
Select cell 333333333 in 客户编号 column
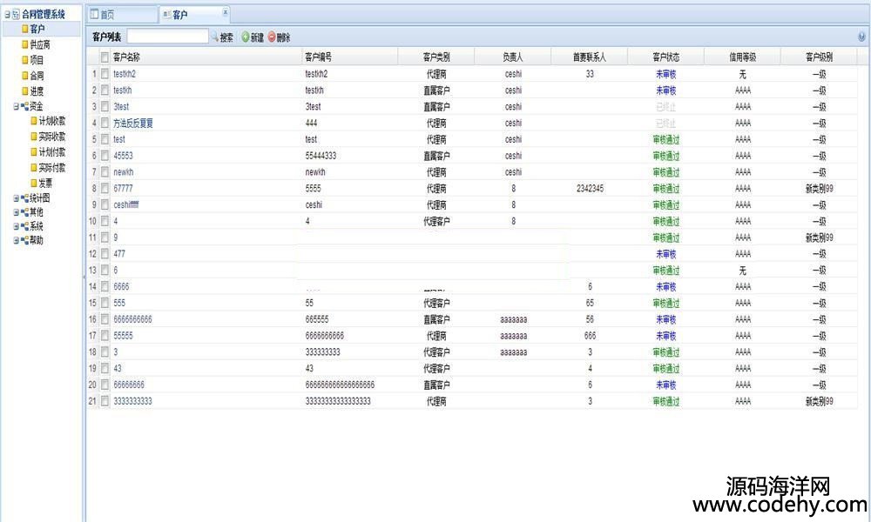pyautogui.click(x=323, y=352)
